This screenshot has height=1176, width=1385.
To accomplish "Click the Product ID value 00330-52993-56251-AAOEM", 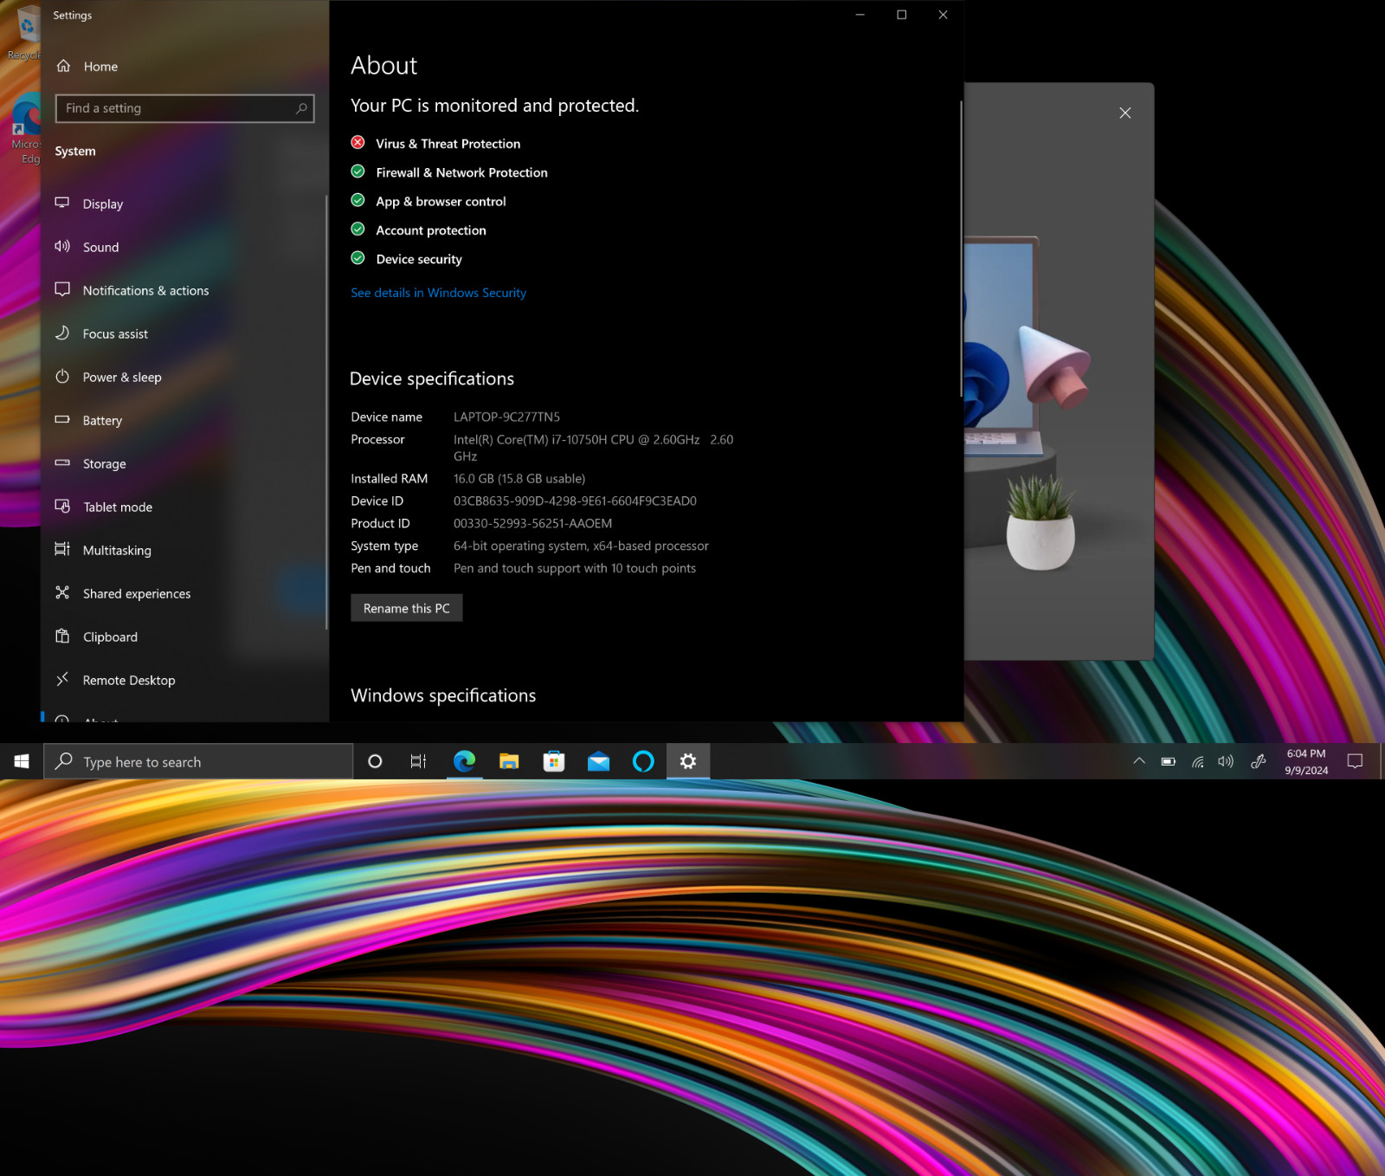I will (532, 523).
